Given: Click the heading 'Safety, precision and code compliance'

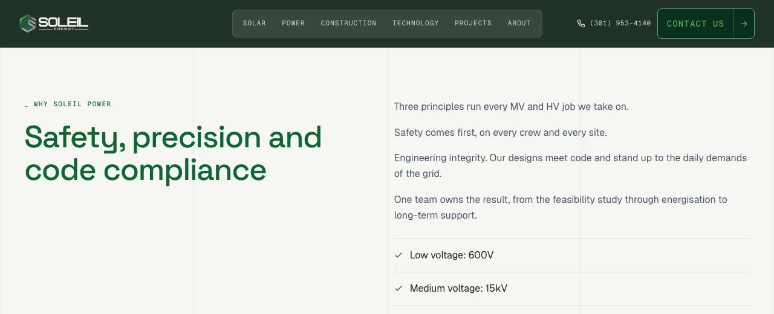Looking at the screenshot, I should pos(173,153).
